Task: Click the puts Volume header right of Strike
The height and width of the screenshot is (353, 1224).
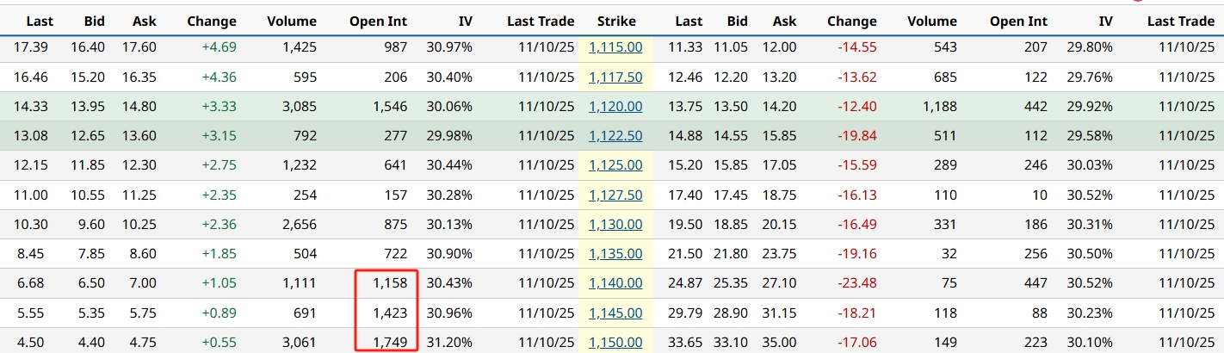Action: pyautogui.click(x=931, y=22)
